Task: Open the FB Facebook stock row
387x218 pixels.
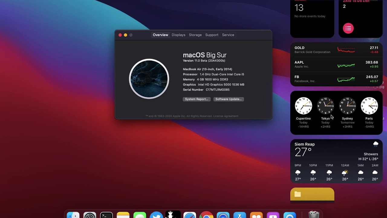Action: click(x=337, y=79)
